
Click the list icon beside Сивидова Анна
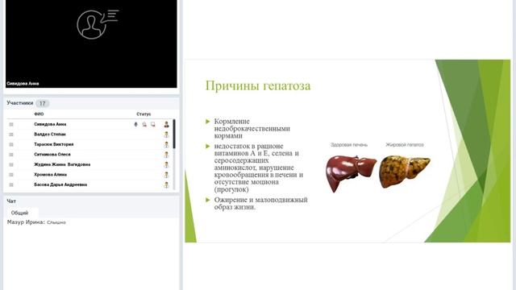[x=11, y=124]
